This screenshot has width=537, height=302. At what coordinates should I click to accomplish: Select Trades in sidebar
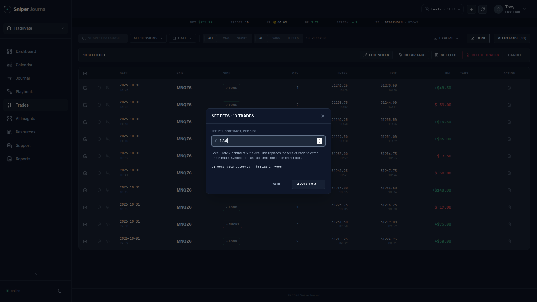pyautogui.click(x=36, y=105)
